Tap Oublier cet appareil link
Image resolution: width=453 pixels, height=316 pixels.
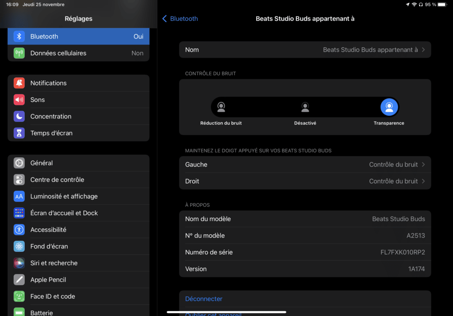(213, 314)
